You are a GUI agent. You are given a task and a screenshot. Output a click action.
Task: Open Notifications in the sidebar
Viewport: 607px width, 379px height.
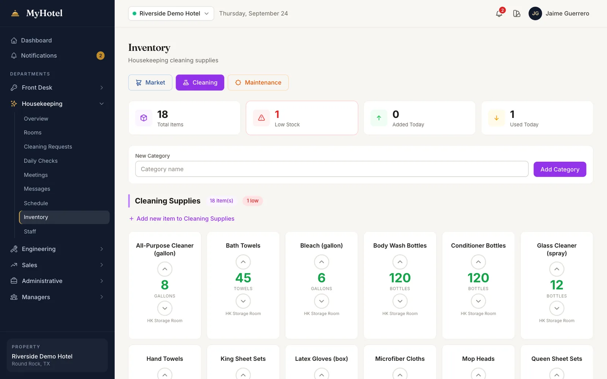(x=57, y=56)
